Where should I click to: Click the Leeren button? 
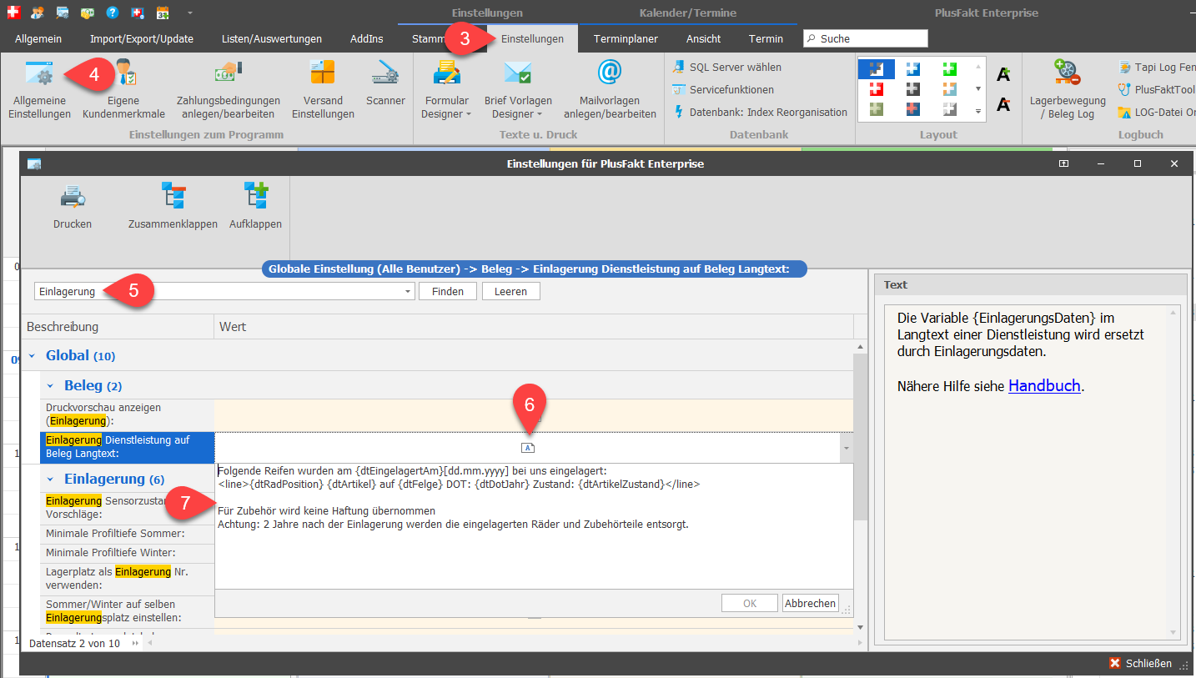point(510,291)
